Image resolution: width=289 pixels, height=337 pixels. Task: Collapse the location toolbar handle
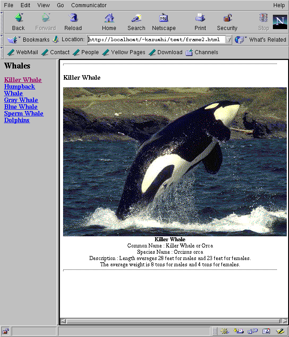[2, 40]
